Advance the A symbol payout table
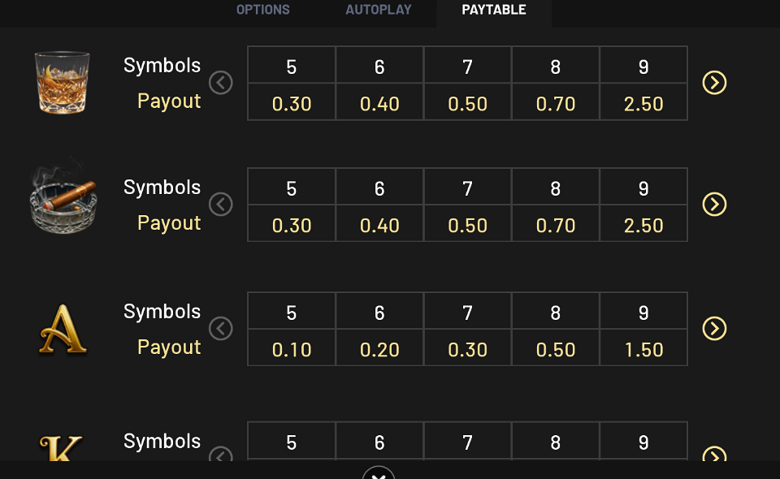This screenshot has width=780, height=479. pyautogui.click(x=714, y=329)
